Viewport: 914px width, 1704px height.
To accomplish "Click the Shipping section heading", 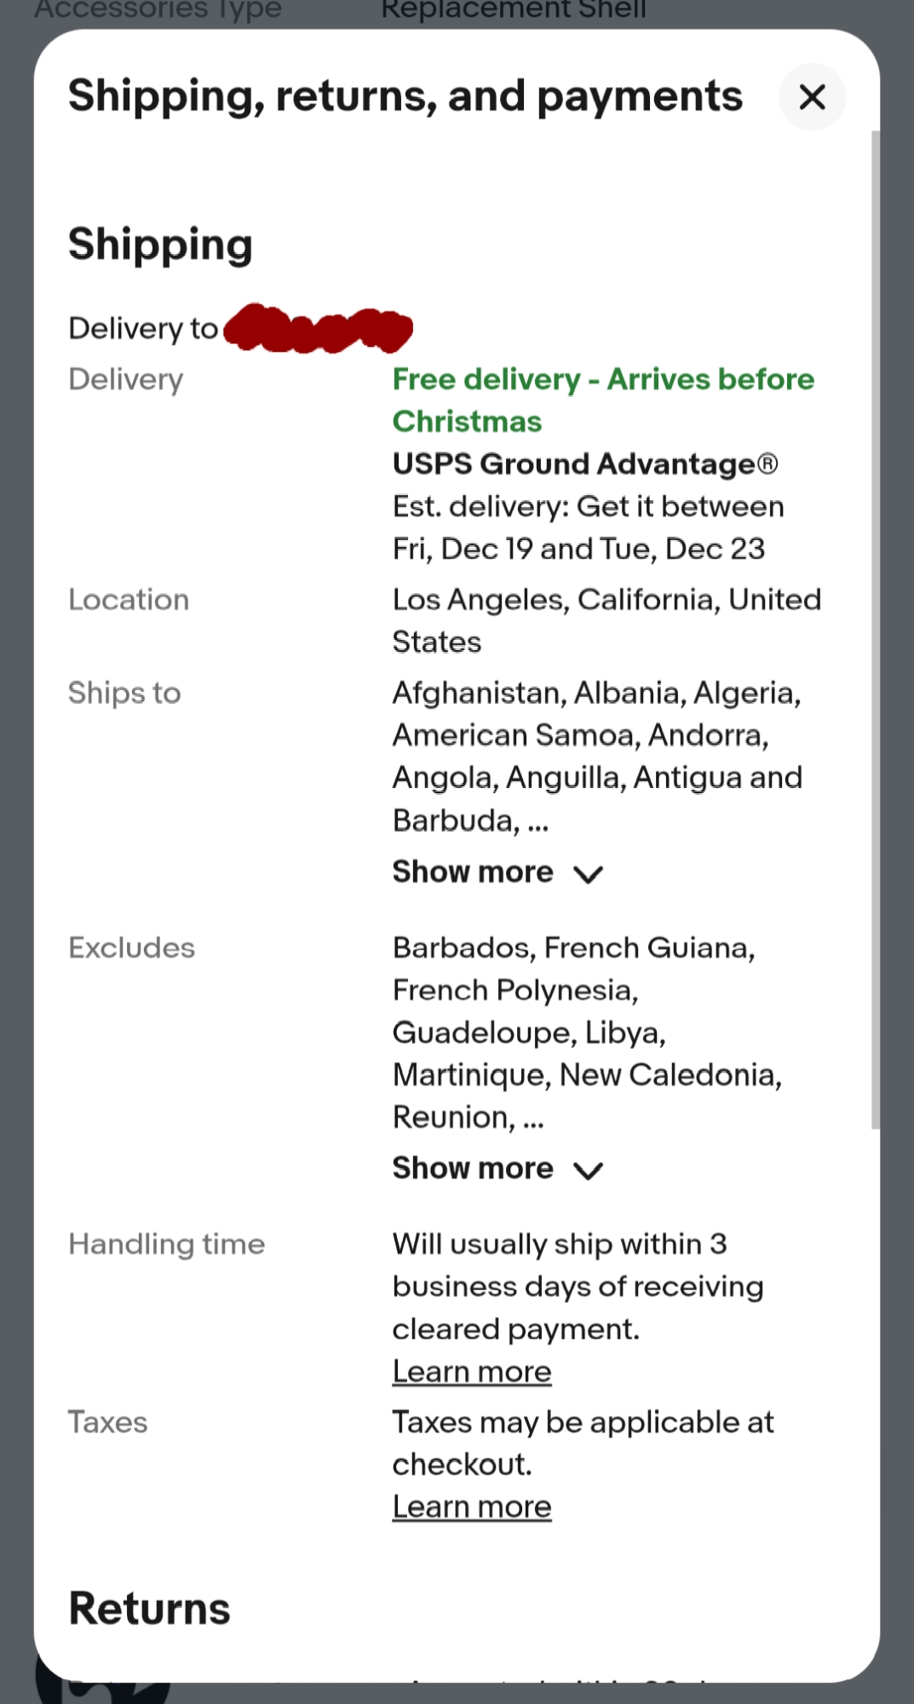I will point(160,245).
